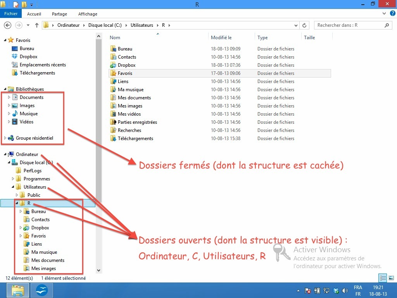Click the Images library icon

click(x=15, y=106)
